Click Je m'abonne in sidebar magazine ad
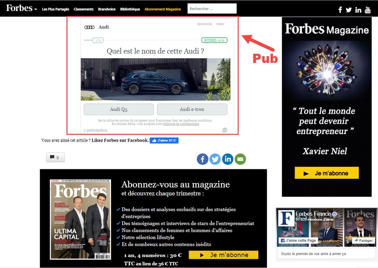This screenshot has width=378, height=268. (327, 173)
